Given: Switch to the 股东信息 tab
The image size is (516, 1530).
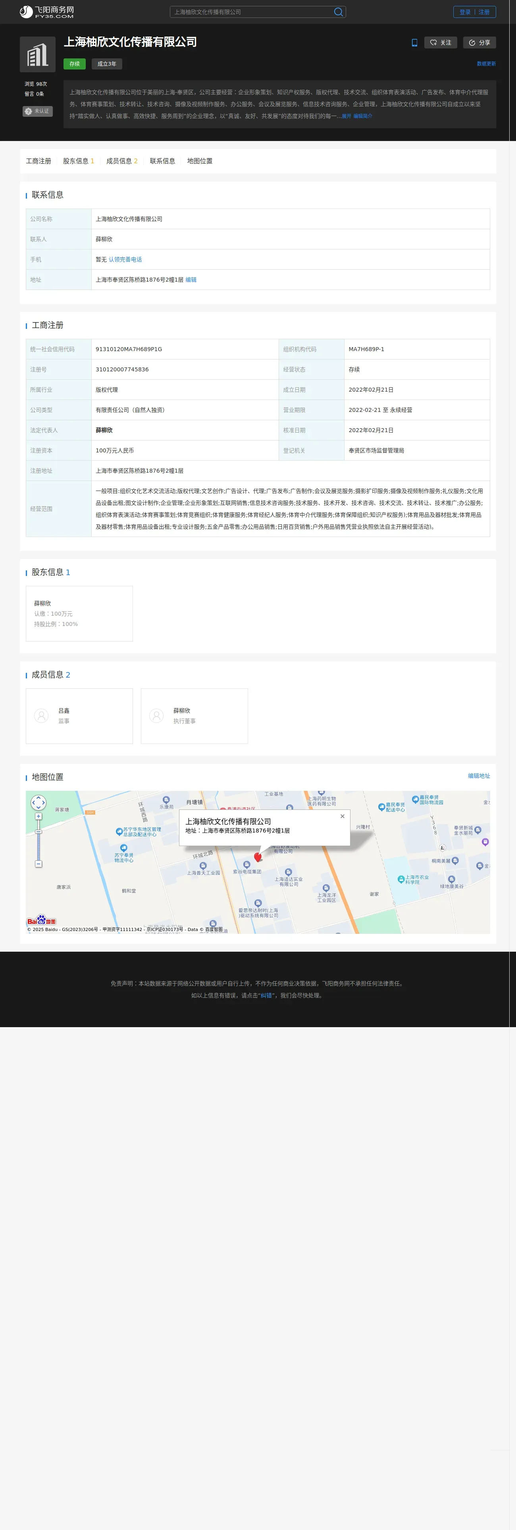Looking at the screenshot, I should (x=78, y=161).
